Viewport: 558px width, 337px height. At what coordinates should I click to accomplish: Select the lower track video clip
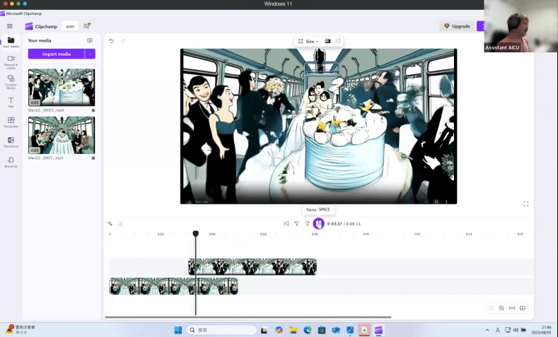click(173, 286)
